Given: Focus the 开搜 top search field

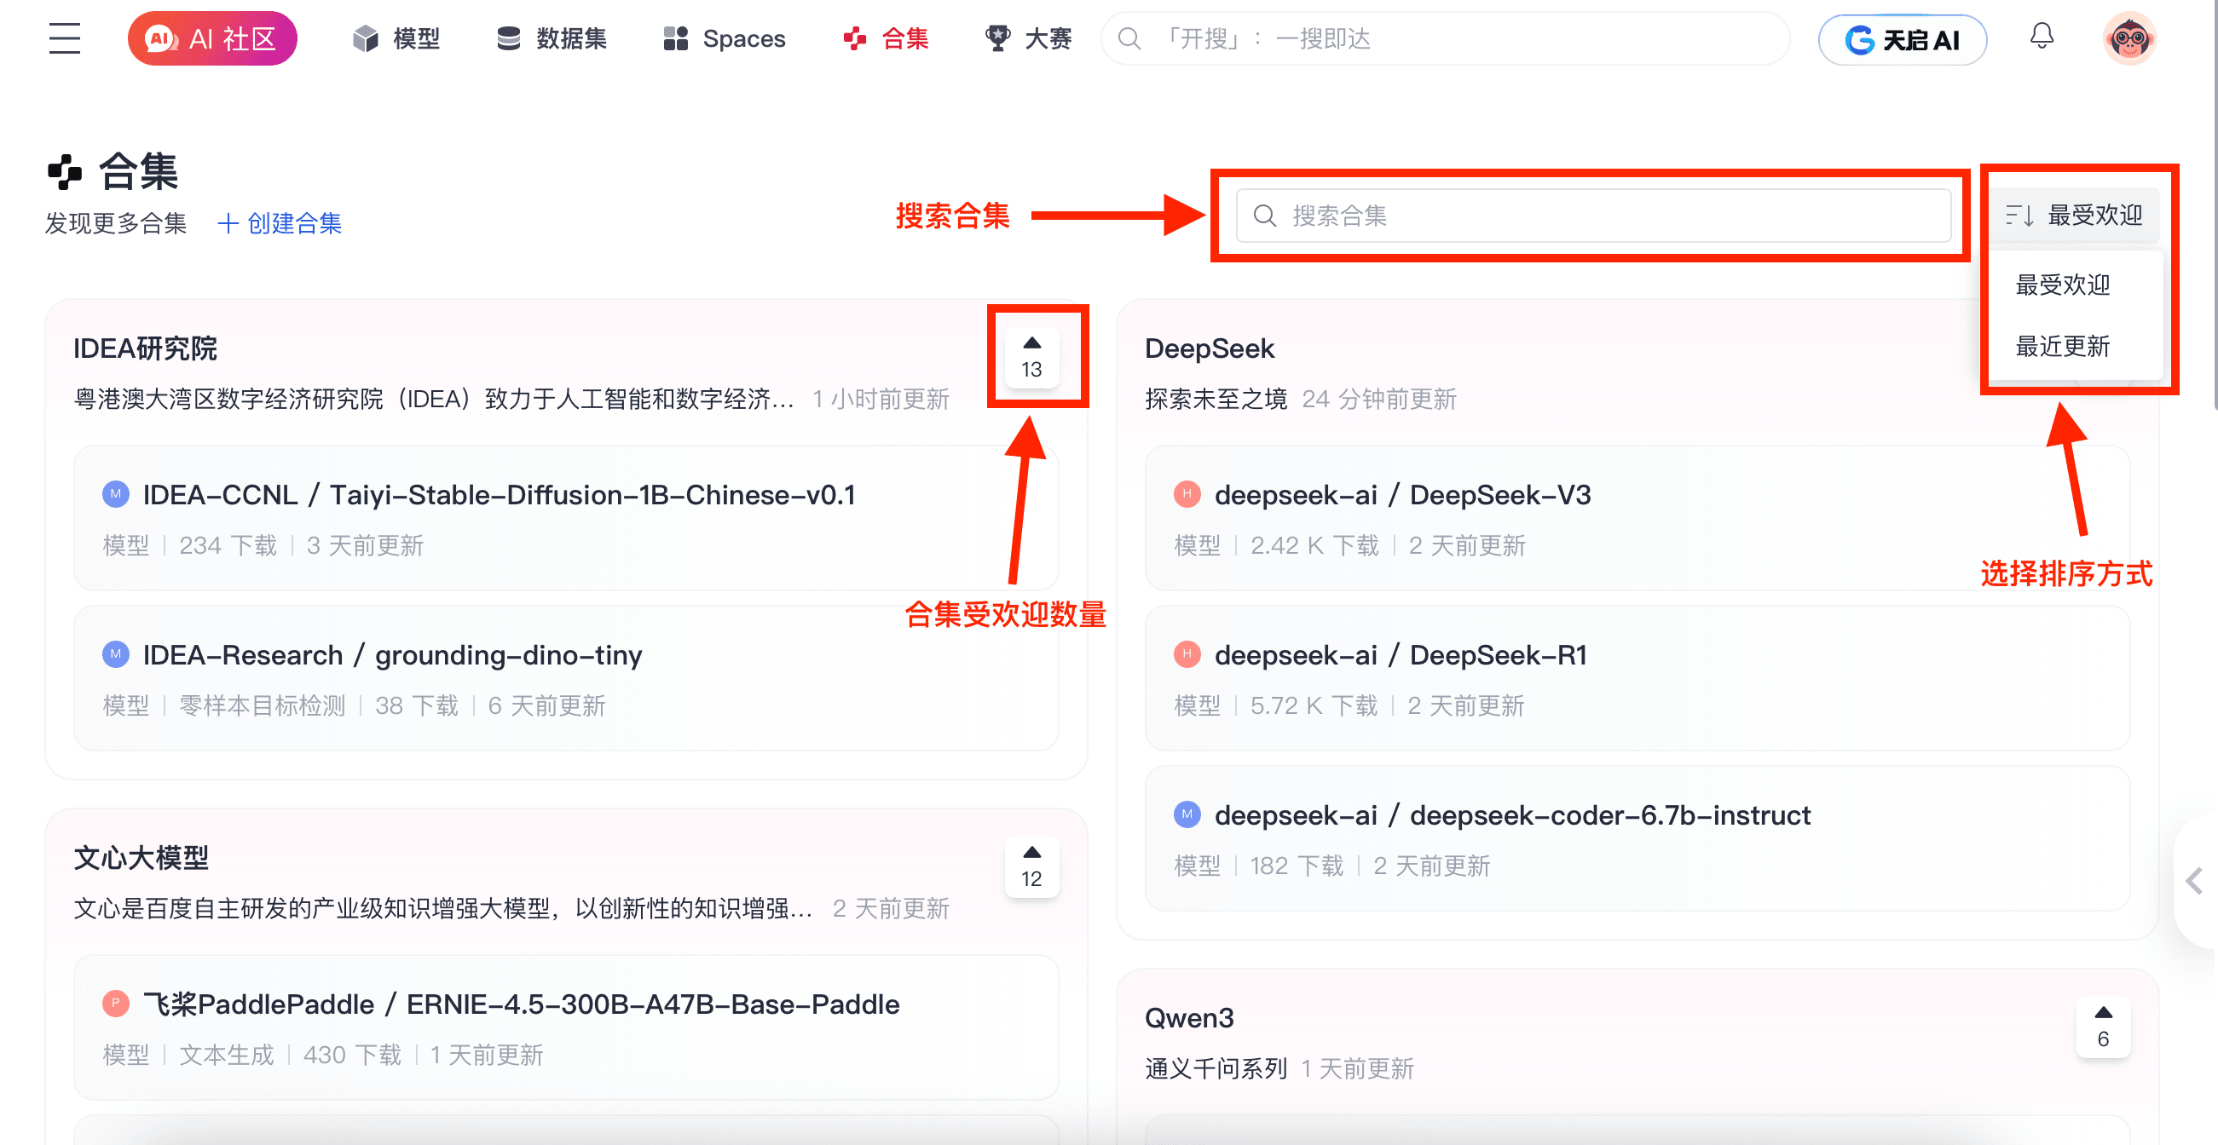Looking at the screenshot, I should [x=1446, y=38].
